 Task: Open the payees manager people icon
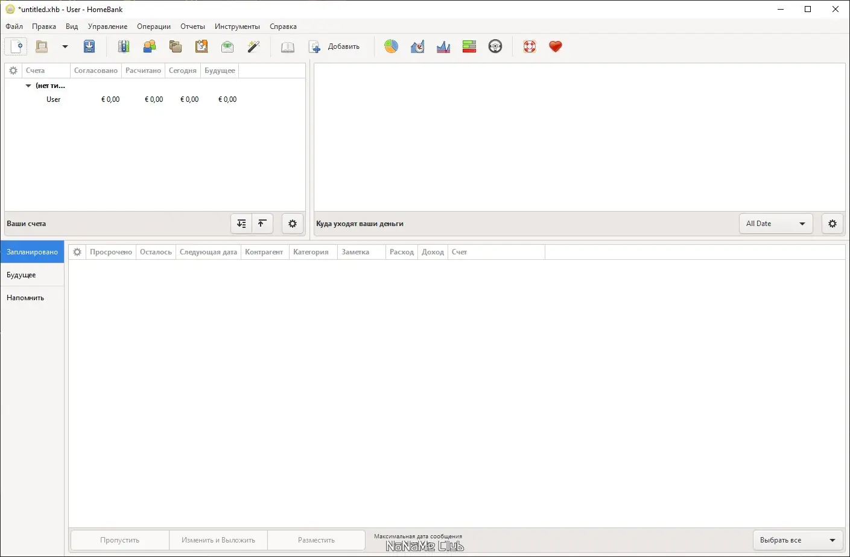pyautogui.click(x=150, y=46)
